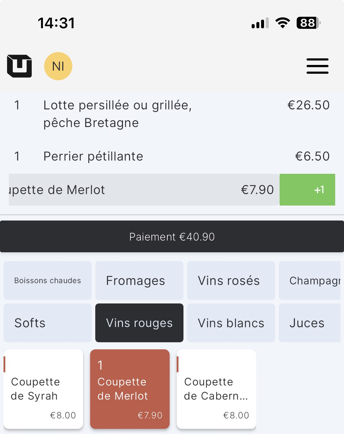Switch to Boissons chaudes category
This screenshot has height=434, width=344.
point(48,281)
